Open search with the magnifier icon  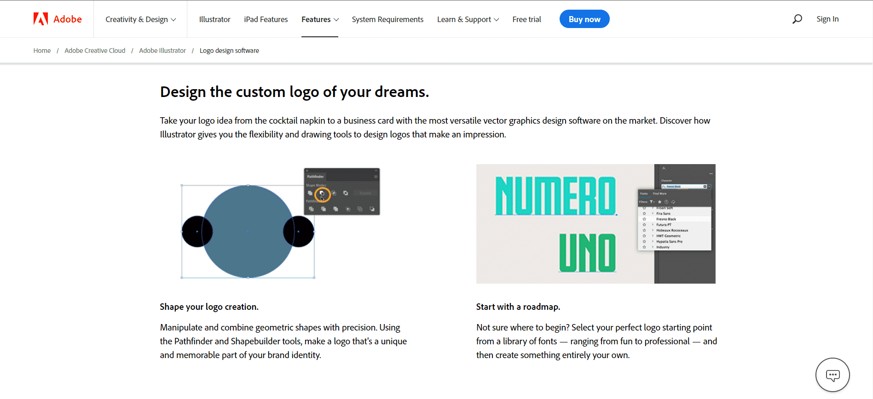click(x=797, y=19)
